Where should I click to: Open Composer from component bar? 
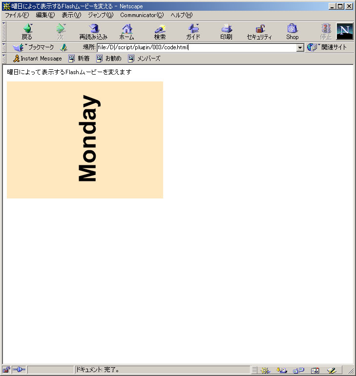click(x=332, y=370)
